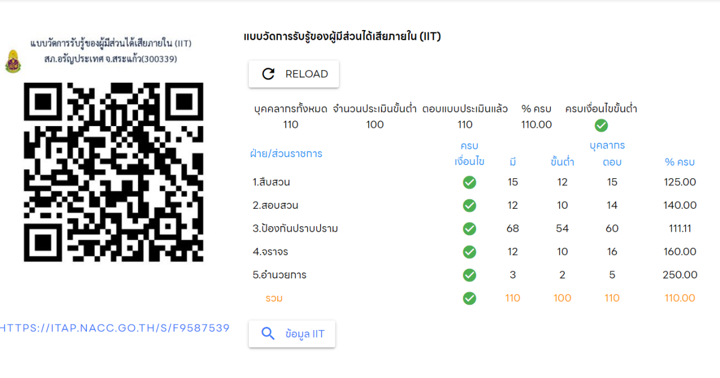This screenshot has width=720, height=378.
Task: Click green check under ครบเงื่อนไขขั้นต่ำ summary
Action: click(601, 125)
